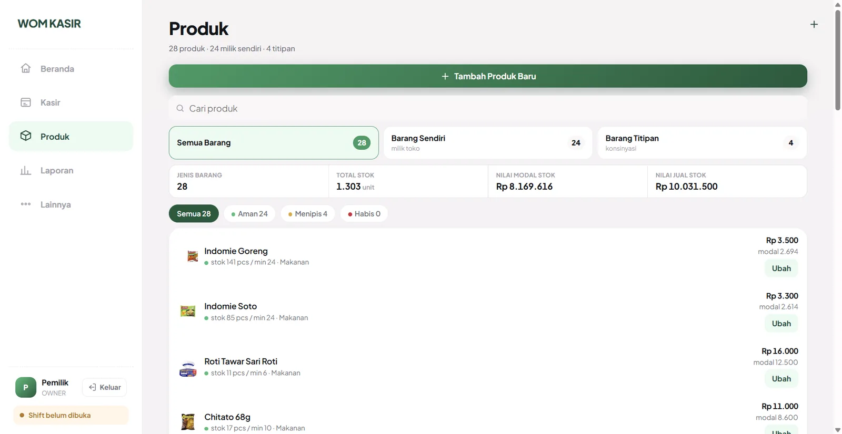842x434 pixels.
Task: Click the WOM KASIR logo
Action: coord(49,24)
